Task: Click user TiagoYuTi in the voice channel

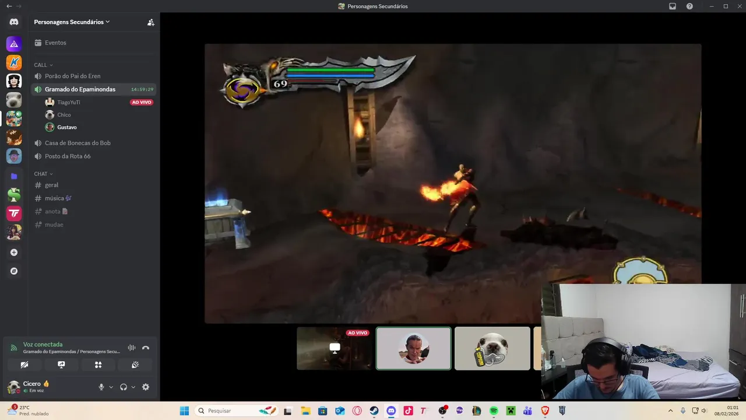Action: click(x=68, y=102)
